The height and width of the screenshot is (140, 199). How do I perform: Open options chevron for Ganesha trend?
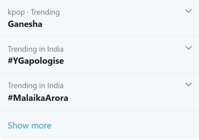(x=188, y=11)
